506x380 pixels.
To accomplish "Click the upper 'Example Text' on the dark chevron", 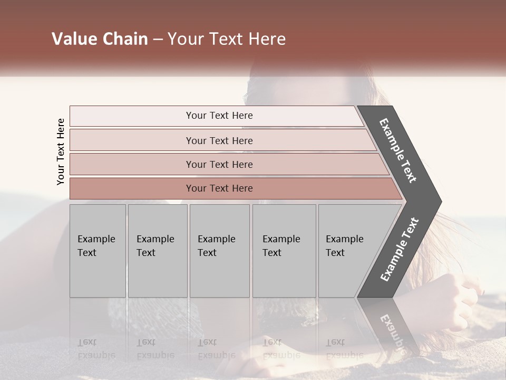I will pos(397,150).
